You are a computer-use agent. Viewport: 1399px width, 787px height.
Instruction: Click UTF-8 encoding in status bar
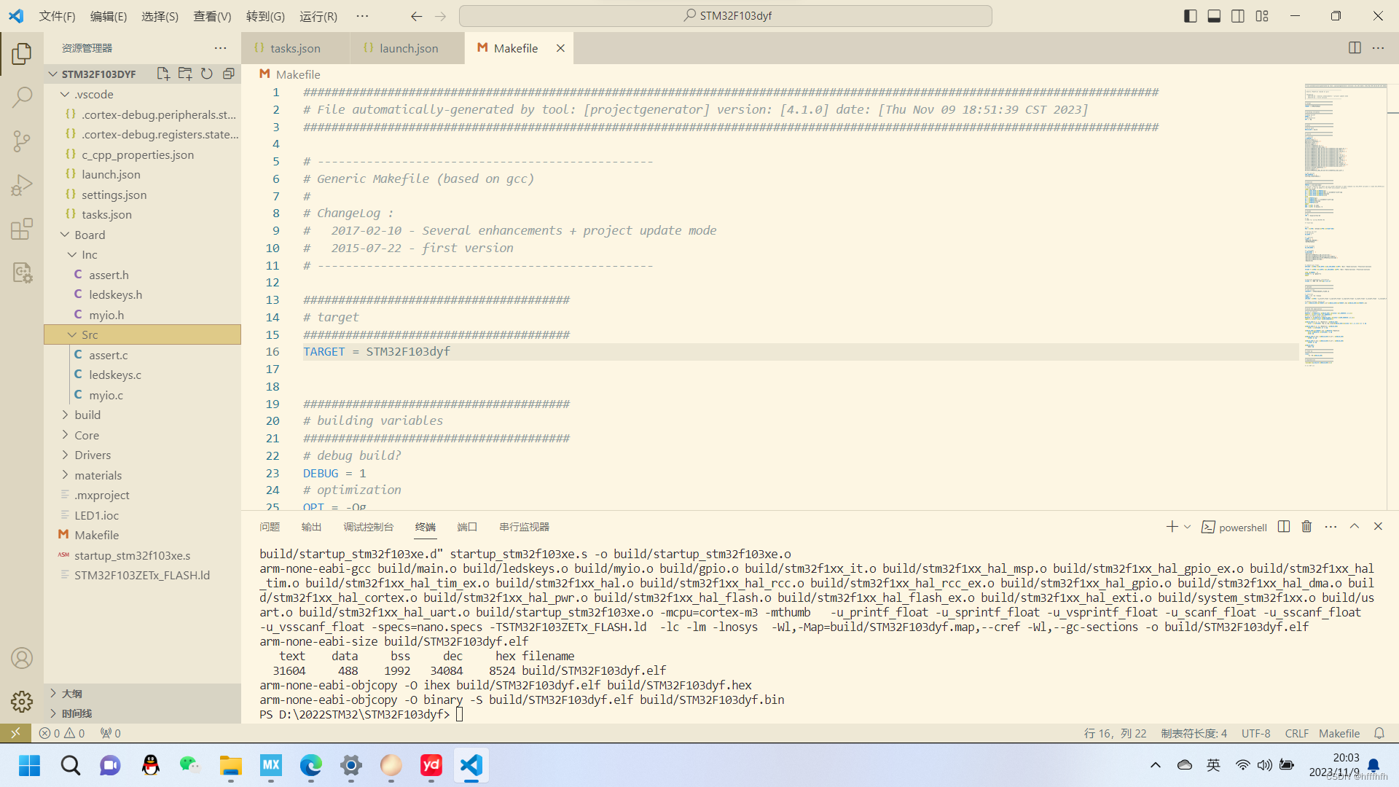click(x=1255, y=733)
